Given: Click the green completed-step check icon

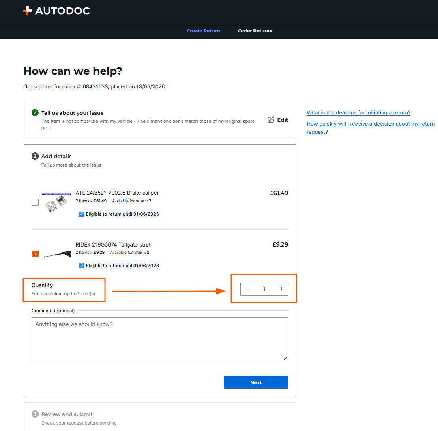Looking at the screenshot, I should [x=35, y=113].
